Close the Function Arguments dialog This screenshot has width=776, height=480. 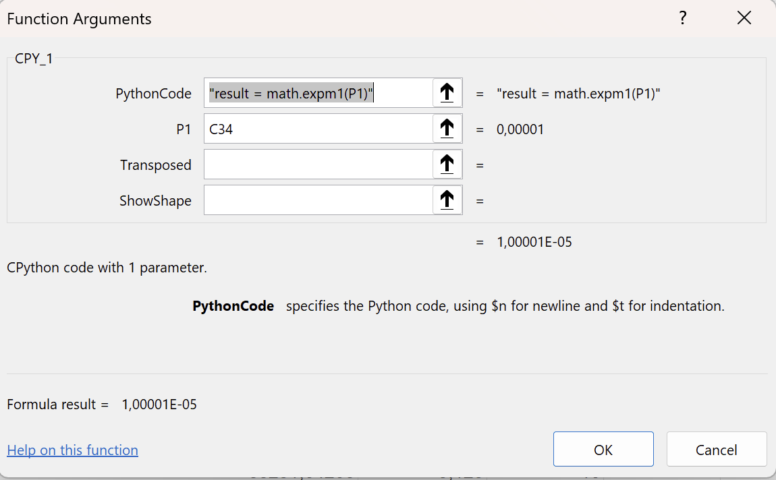[744, 18]
